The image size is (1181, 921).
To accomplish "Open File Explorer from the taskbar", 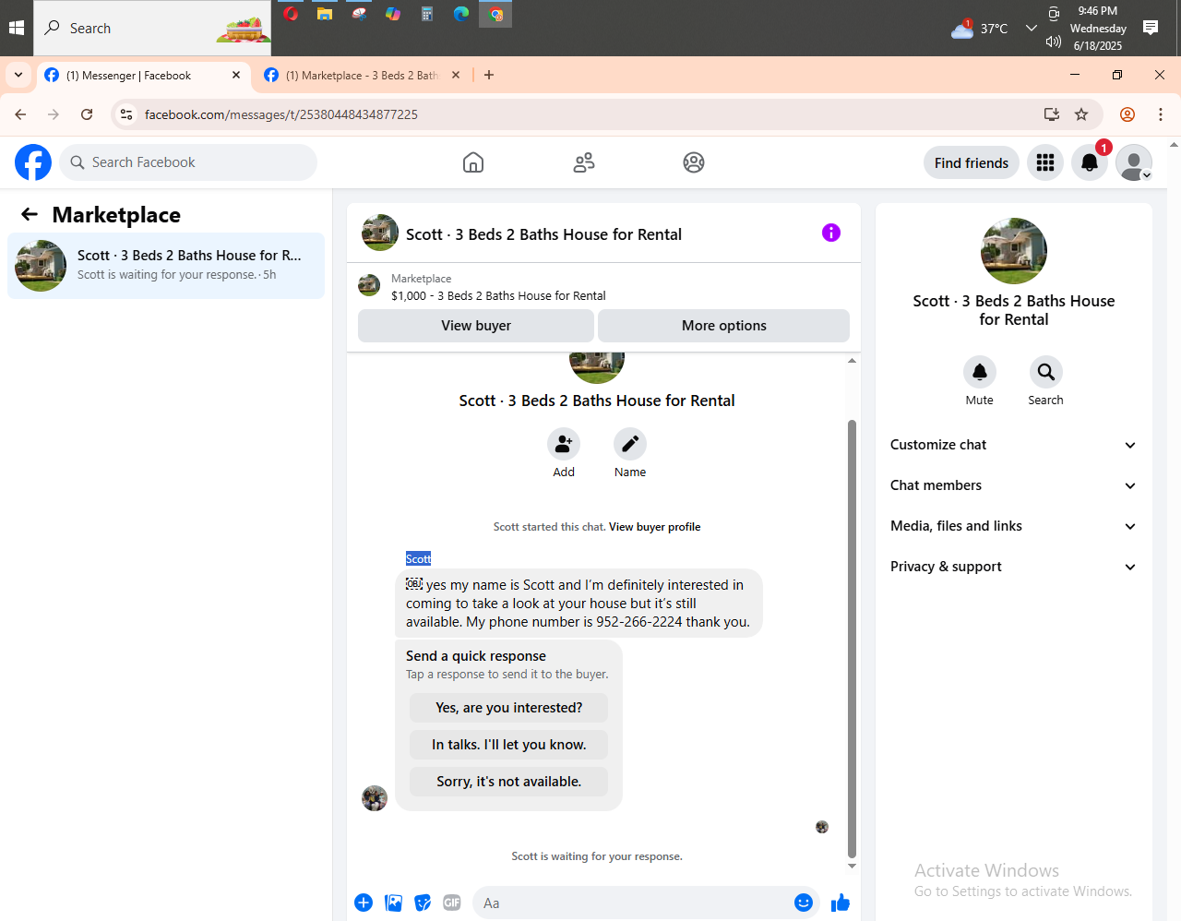I will click(x=325, y=14).
